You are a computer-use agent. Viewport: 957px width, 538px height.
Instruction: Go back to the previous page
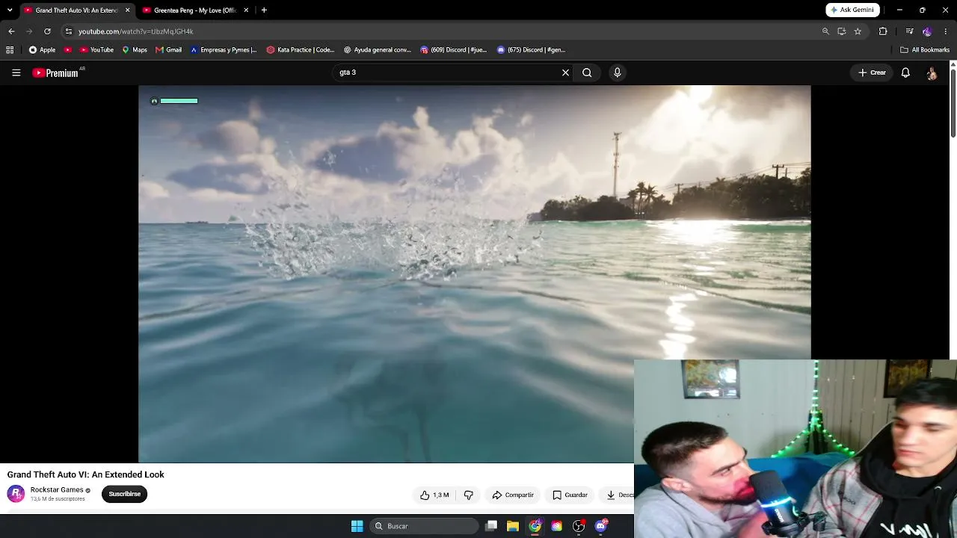[x=11, y=31]
